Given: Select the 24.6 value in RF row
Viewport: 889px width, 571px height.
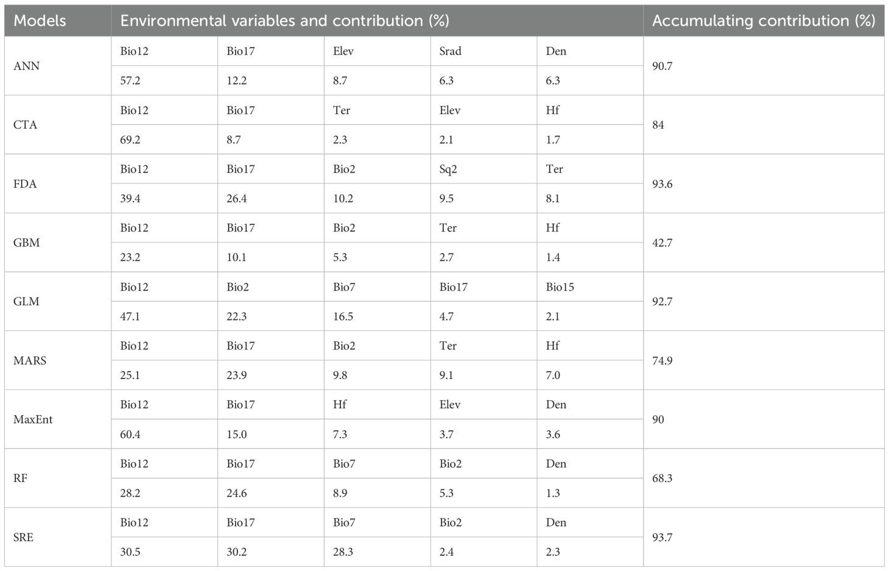Looking at the screenshot, I should 237,493.
